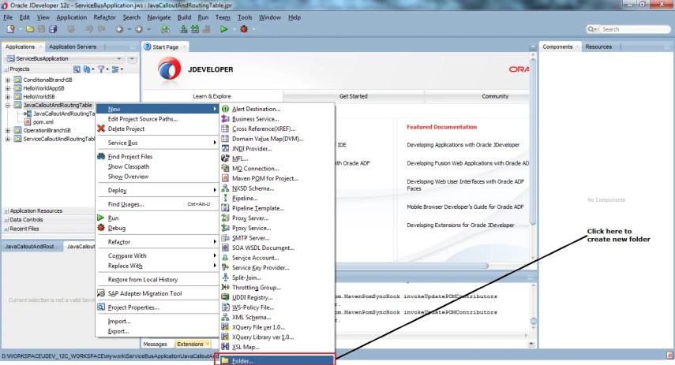Open the Service Bus context submenu
The image size is (675, 365).
click(158, 143)
